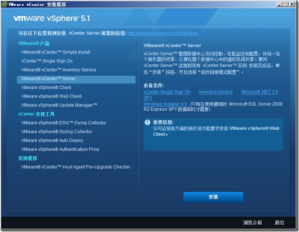Open Windows Installer 4.5 link
Image resolution: width=299 pixels, height=232 pixels.
click(x=165, y=104)
